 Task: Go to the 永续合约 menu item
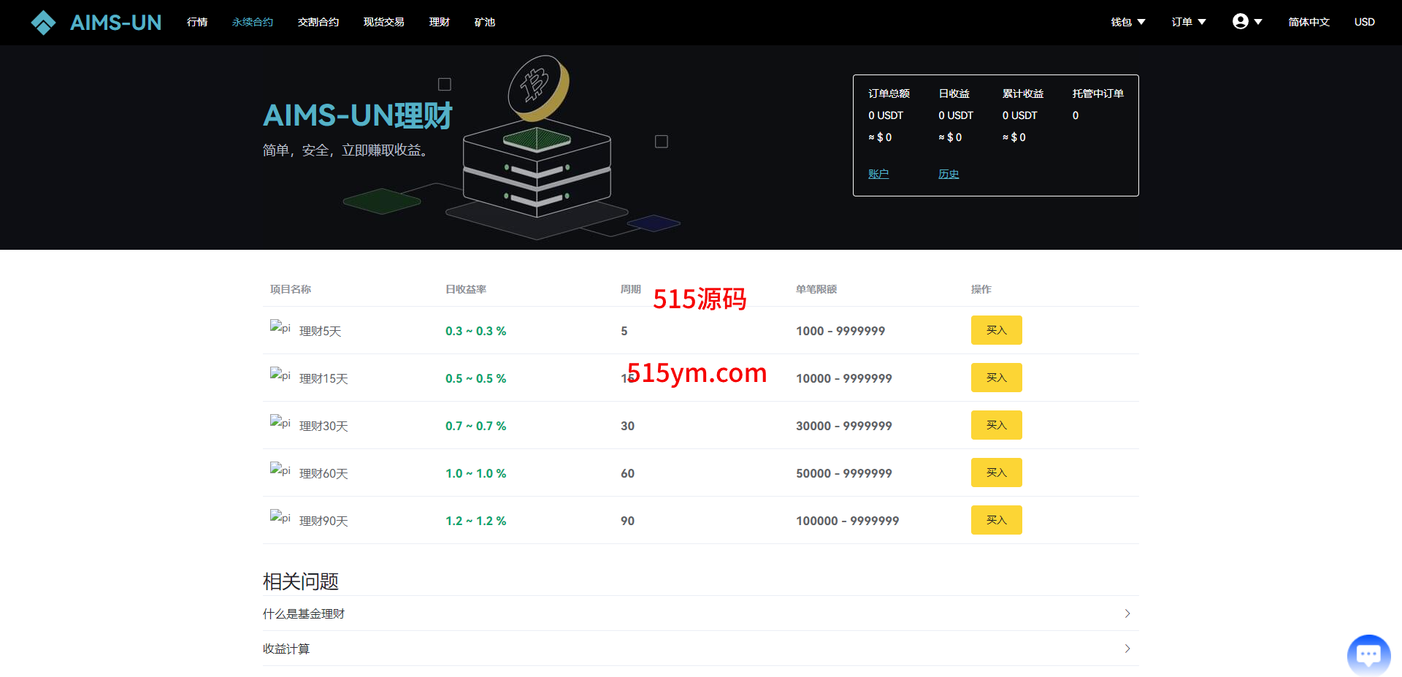[x=253, y=22]
